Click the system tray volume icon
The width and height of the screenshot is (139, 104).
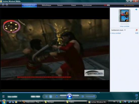coord(131,102)
